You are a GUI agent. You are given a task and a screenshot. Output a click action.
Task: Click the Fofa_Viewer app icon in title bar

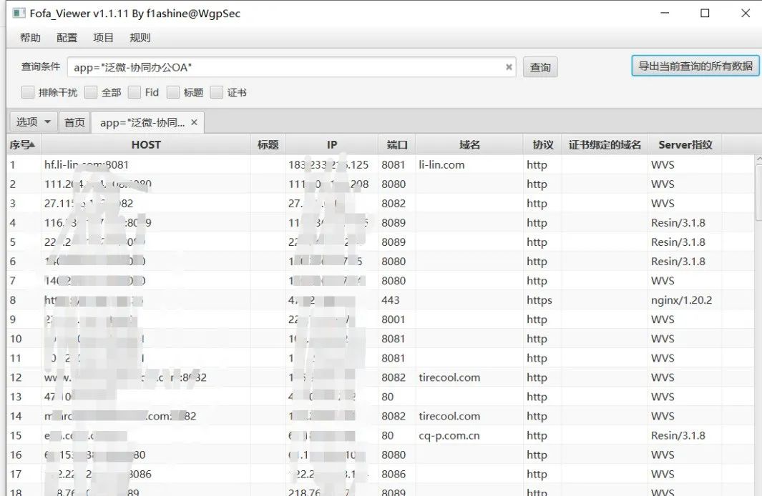click(x=19, y=13)
